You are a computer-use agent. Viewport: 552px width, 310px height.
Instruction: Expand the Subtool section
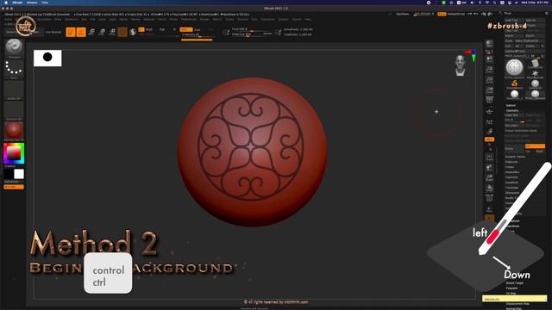[511, 105]
